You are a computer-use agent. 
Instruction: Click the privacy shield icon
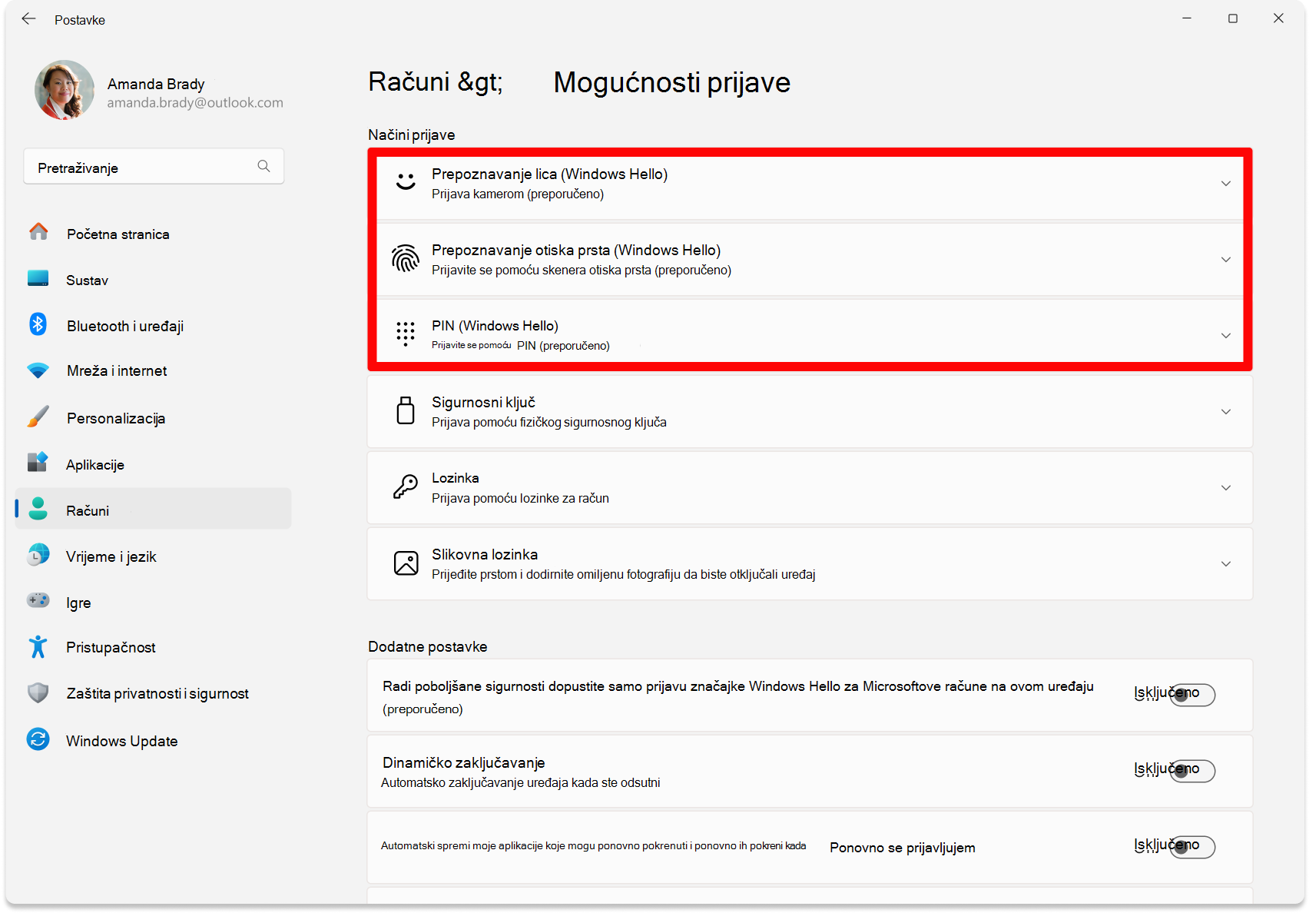38,693
